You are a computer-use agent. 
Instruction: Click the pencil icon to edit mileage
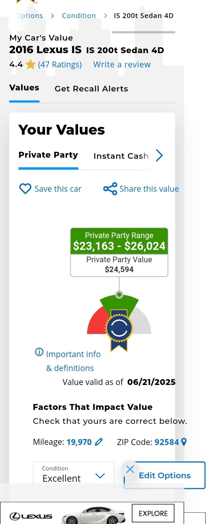point(99,442)
